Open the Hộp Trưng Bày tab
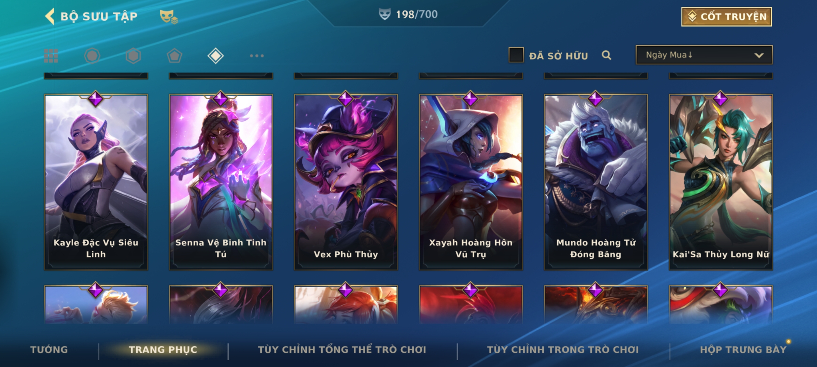This screenshot has height=367, width=817. 743,350
